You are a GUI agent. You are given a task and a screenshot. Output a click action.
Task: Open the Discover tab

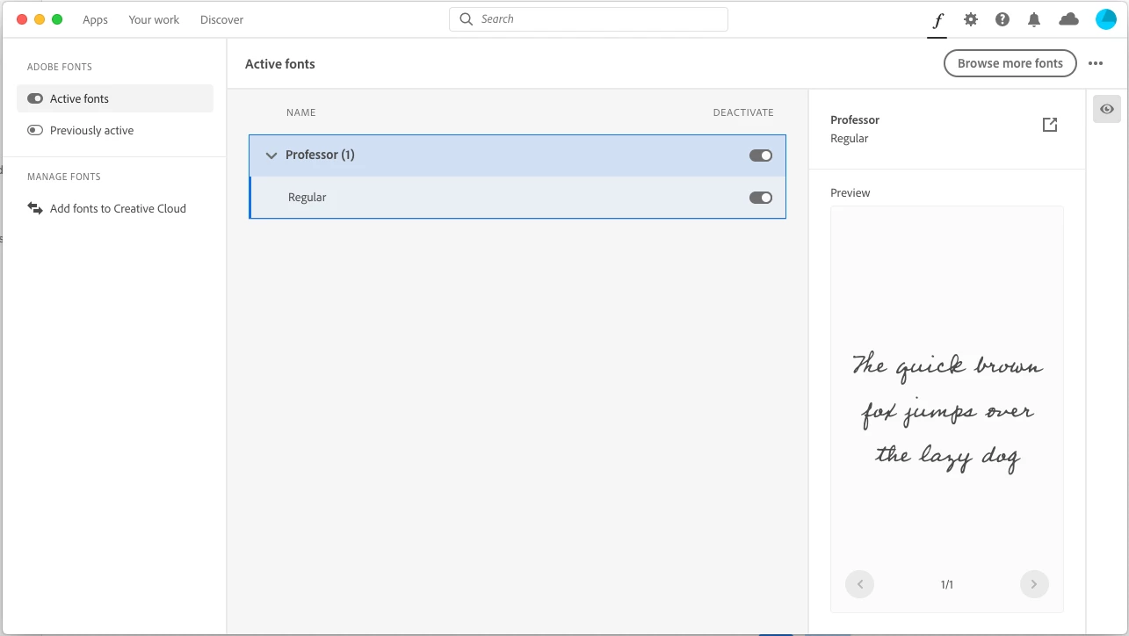coord(222,19)
